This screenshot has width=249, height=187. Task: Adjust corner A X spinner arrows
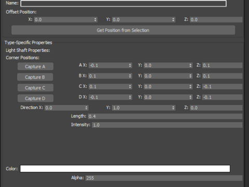pos(130,65)
